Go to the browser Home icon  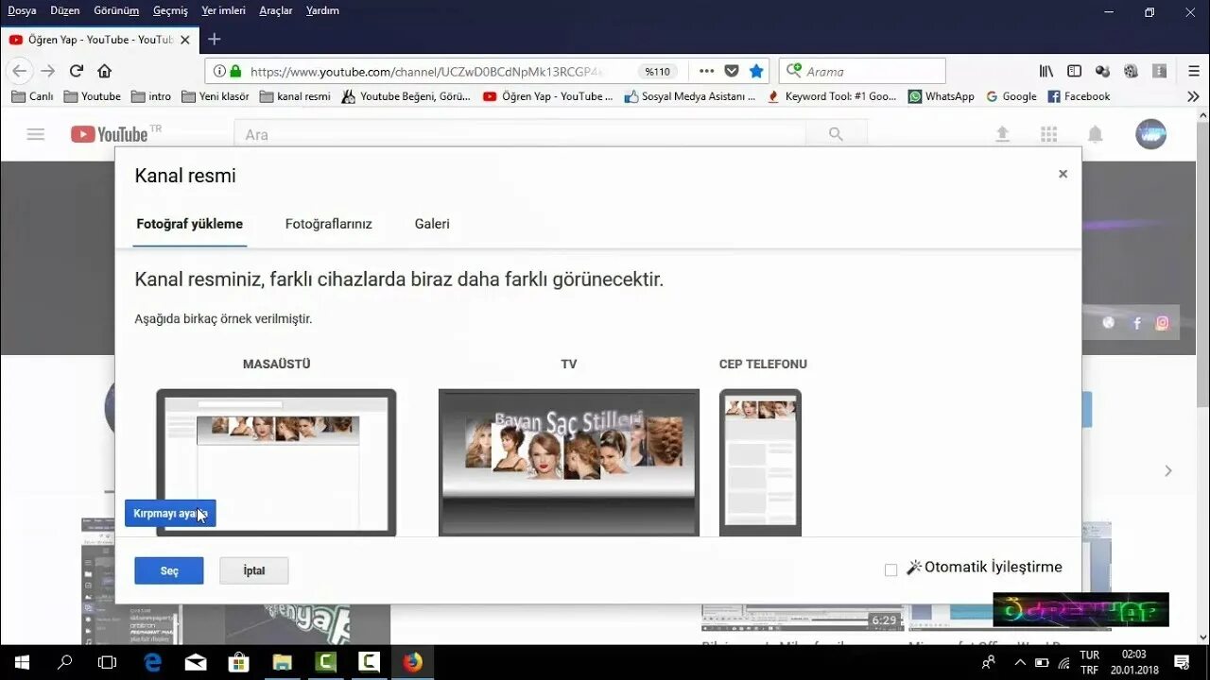coord(105,71)
